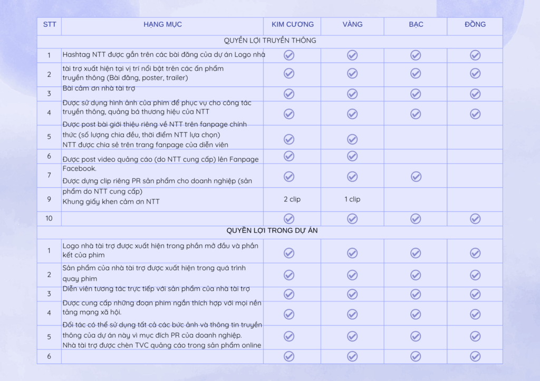Viewport: 540px width, 381px height.
Task: Click the "2 clip" cell
Action: (x=292, y=199)
